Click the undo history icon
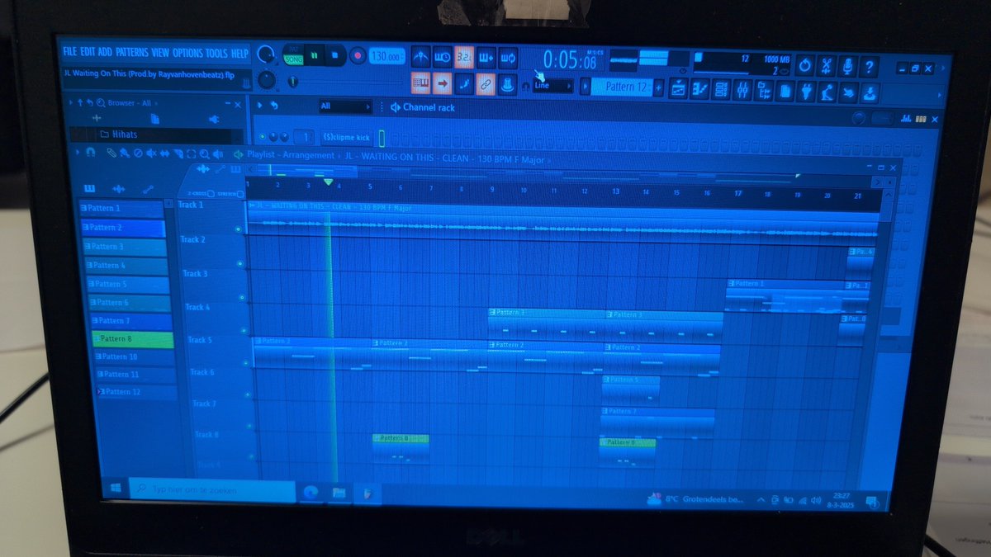This screenshot has width=991, height=557. [804, 66]
